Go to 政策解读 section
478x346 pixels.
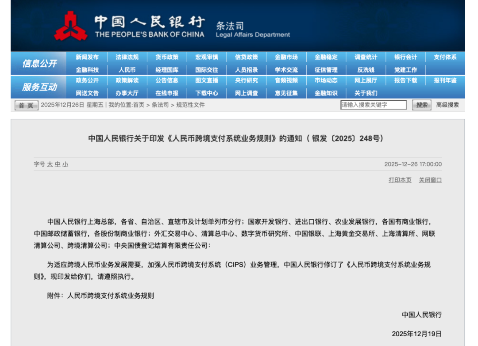(127, 80)
